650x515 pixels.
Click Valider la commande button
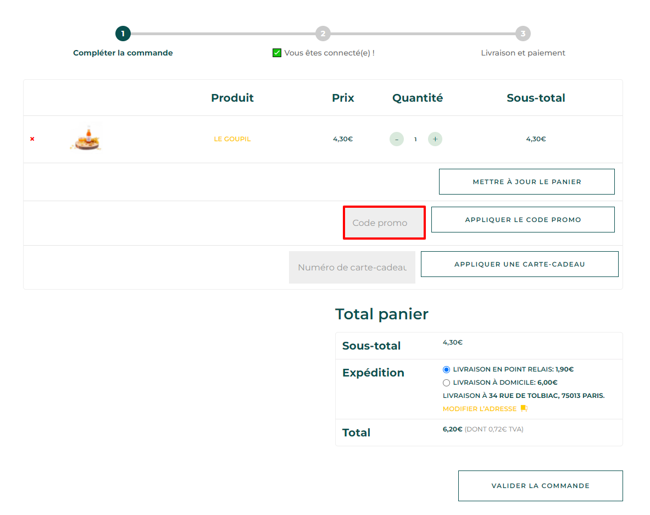(541, 485)
